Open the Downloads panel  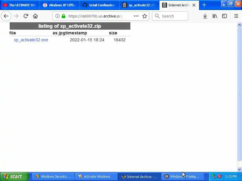[205, 16]
